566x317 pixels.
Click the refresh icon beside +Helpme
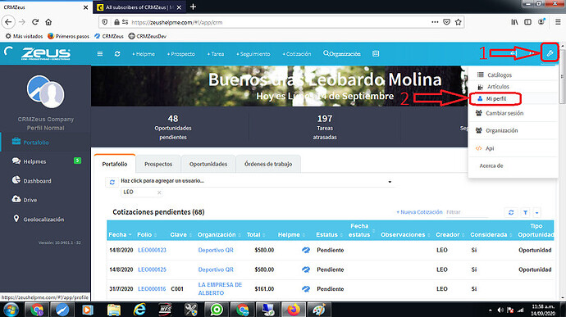point(117,54)
